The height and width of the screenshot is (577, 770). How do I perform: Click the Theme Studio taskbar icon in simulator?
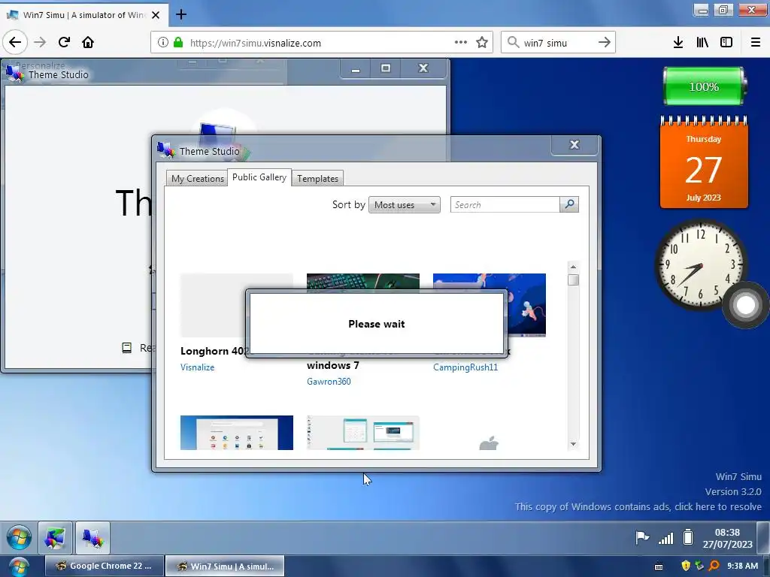pos(92,538)
